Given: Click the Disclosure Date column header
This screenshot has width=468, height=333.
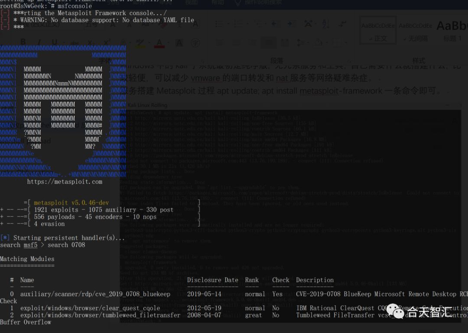Looking at the screenshot, I should click(x=212, y=280).
